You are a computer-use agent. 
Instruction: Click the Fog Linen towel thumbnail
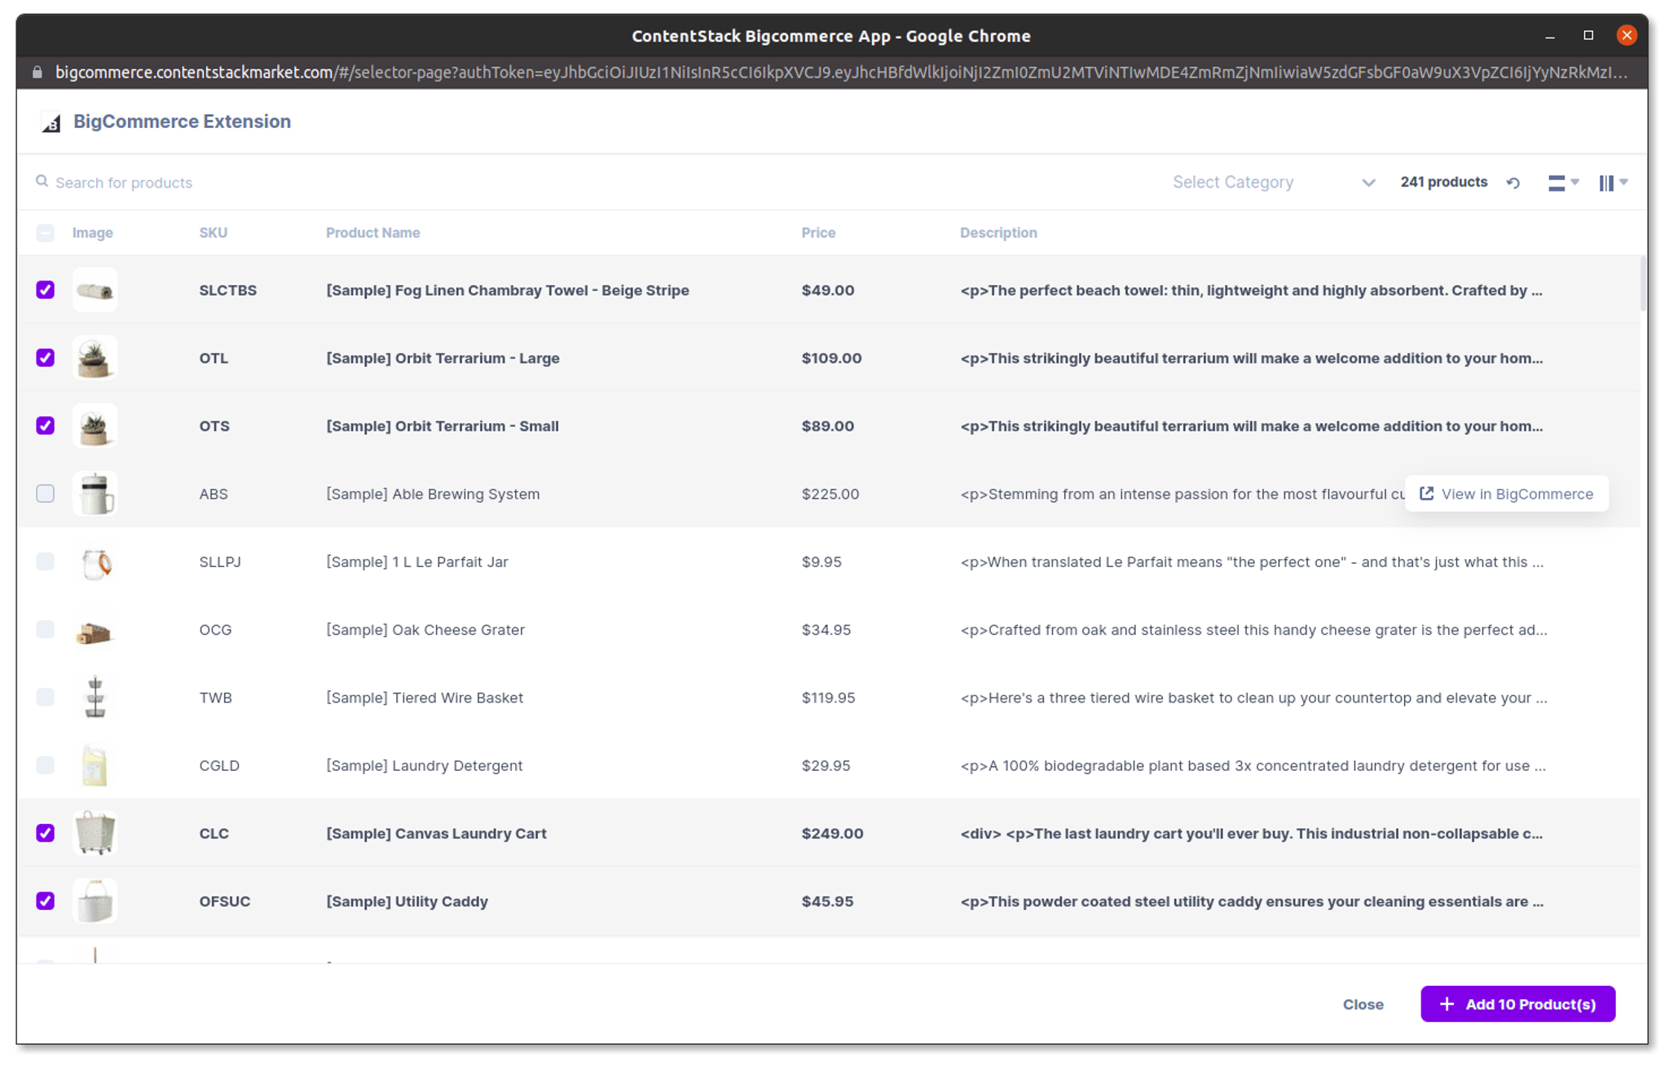point(95,290)
